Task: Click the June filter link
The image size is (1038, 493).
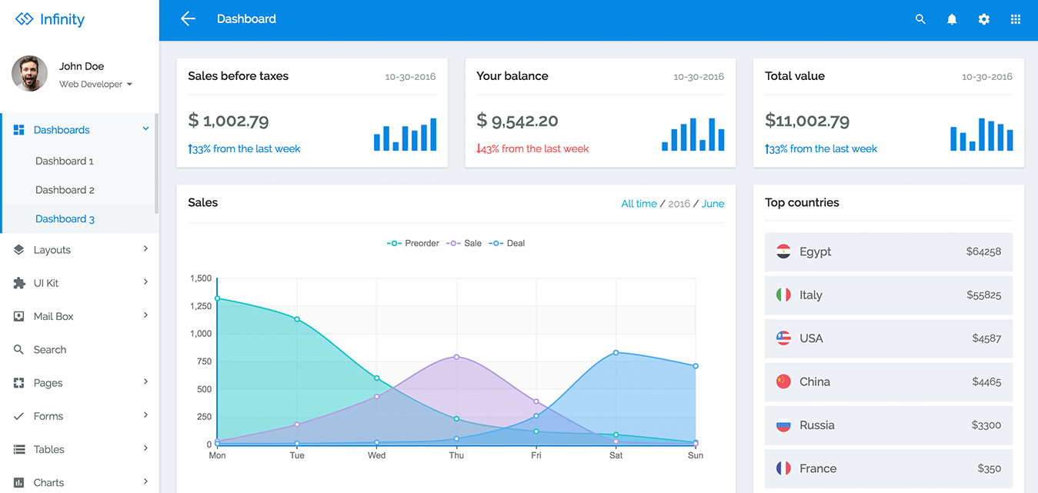Action: pyautogui.click(x=713, y=204)
